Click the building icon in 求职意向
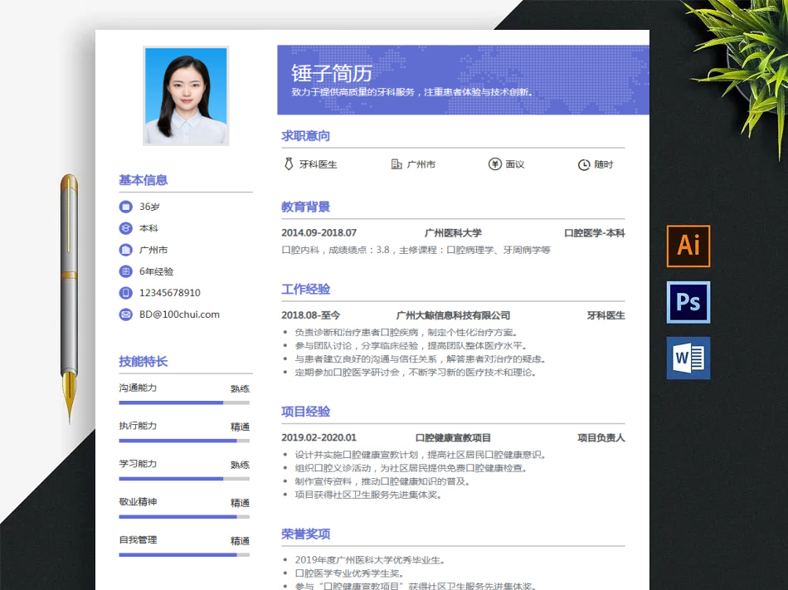The height and width of the screenshot is (590, 788). pyautogui.click(x=396, y=164)
